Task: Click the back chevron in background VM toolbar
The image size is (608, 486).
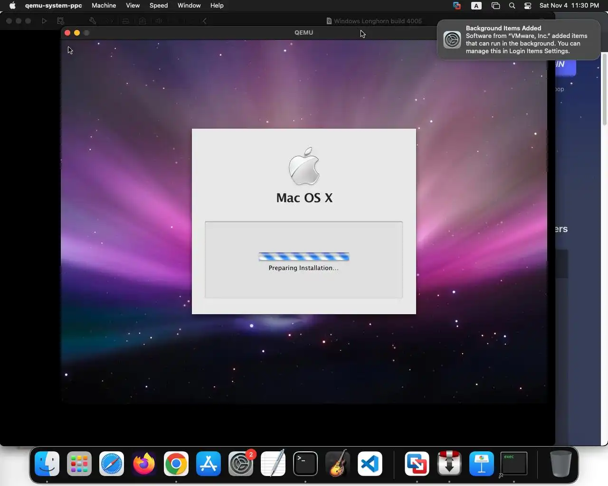Action: tap(204, 21)
